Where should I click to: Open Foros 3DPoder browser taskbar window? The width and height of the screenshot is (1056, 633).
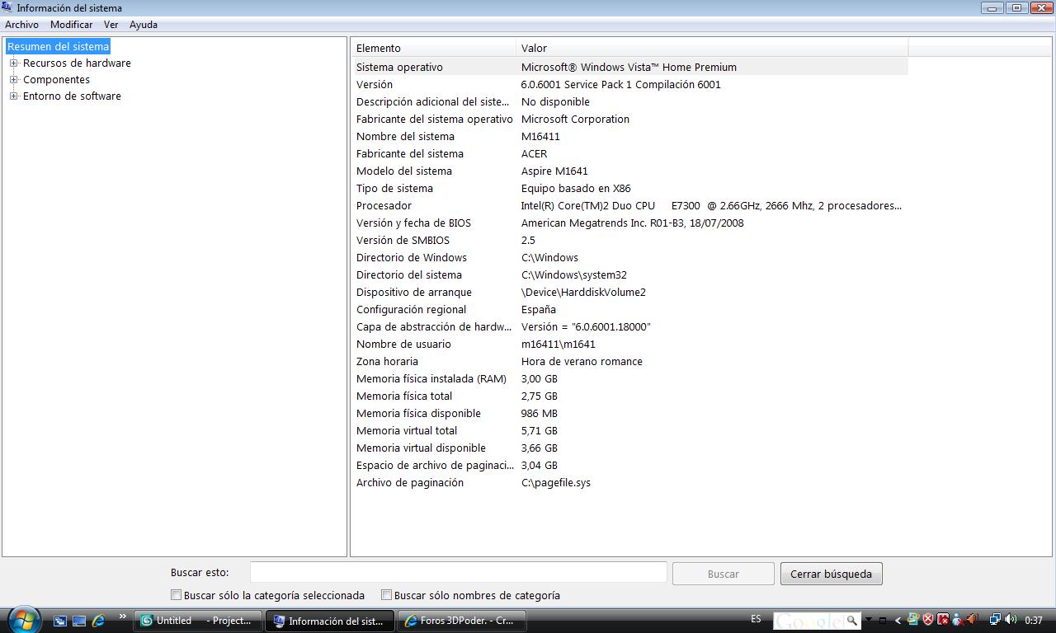coord(462,621)
